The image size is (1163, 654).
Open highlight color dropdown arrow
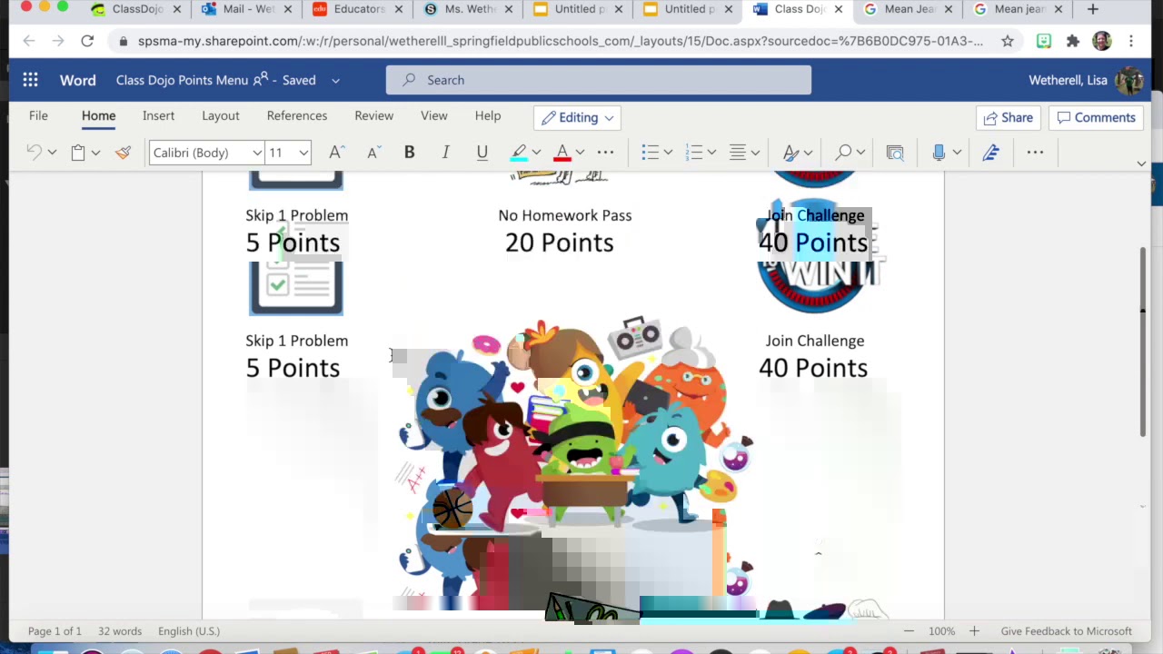pyautogui.click(x=536, y=153)
